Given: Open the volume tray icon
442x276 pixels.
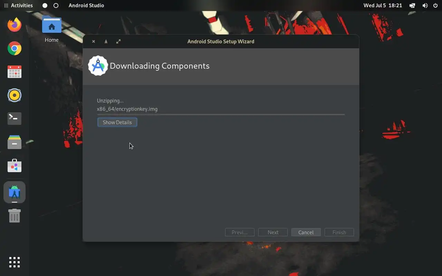Looking at the screenshot, I should (425, 6).
